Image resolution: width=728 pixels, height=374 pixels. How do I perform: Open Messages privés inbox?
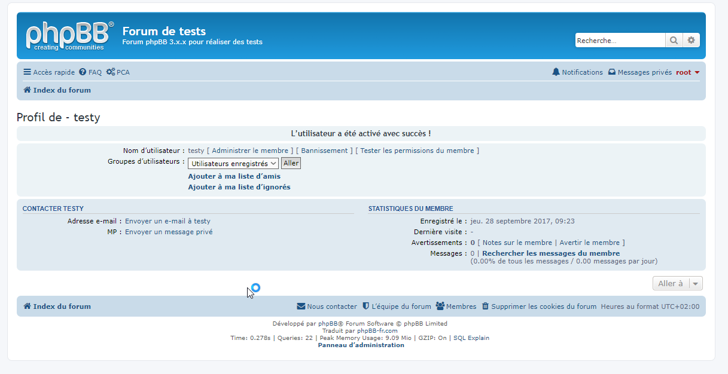639,72
